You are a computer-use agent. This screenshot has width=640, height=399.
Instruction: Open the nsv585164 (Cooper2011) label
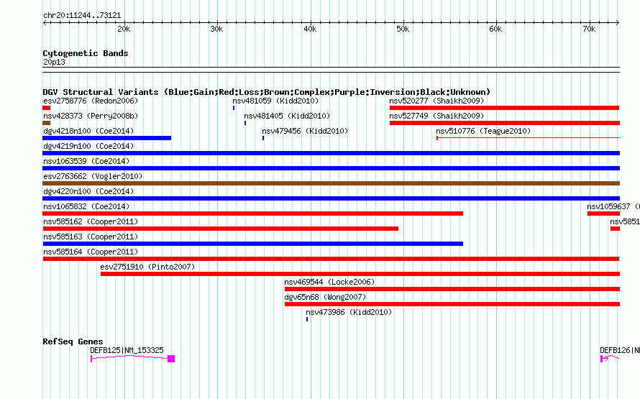91,252
